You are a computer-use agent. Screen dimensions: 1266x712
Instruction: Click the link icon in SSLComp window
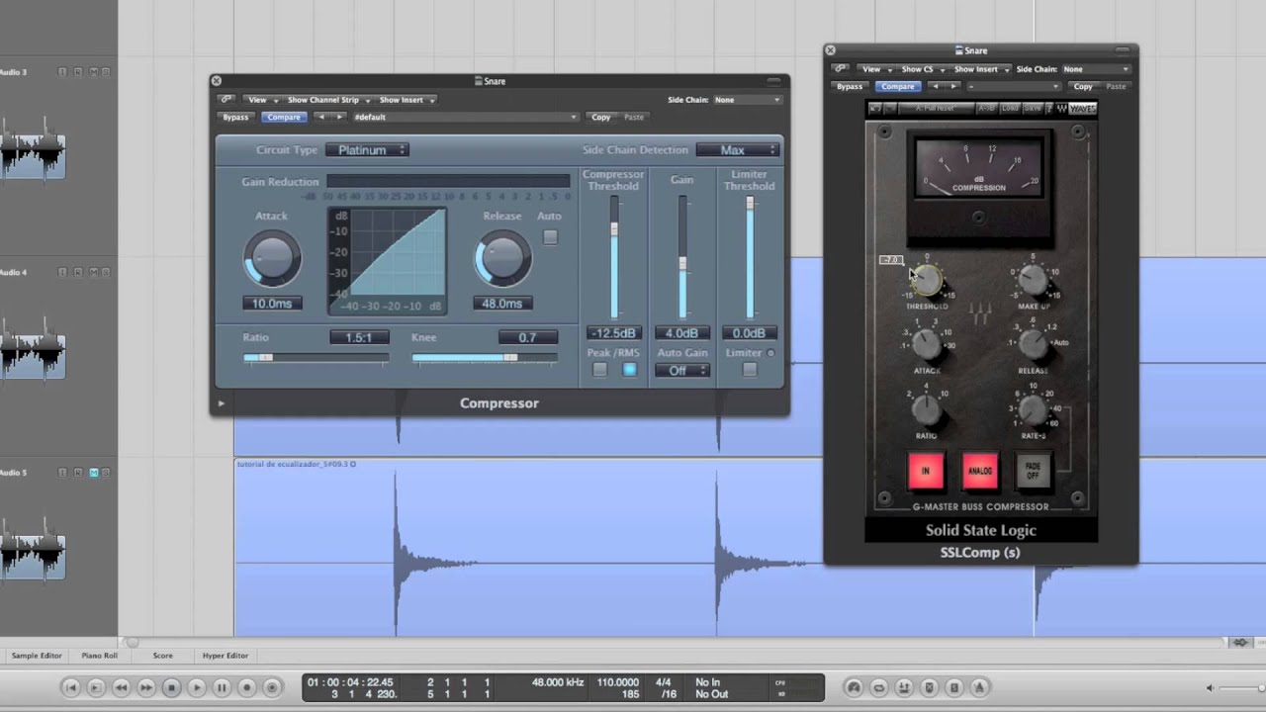pos(840,69)
